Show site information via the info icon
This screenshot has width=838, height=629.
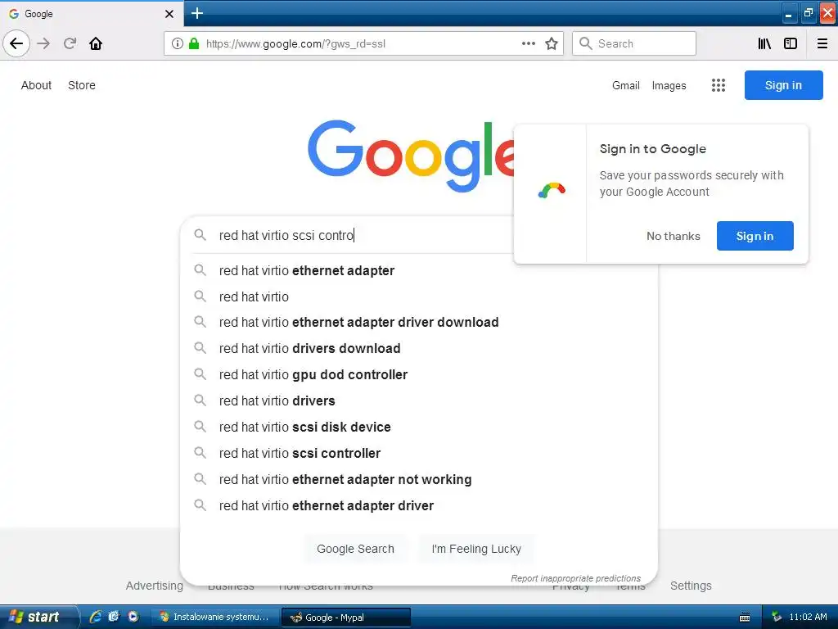[x=178, y=43]
